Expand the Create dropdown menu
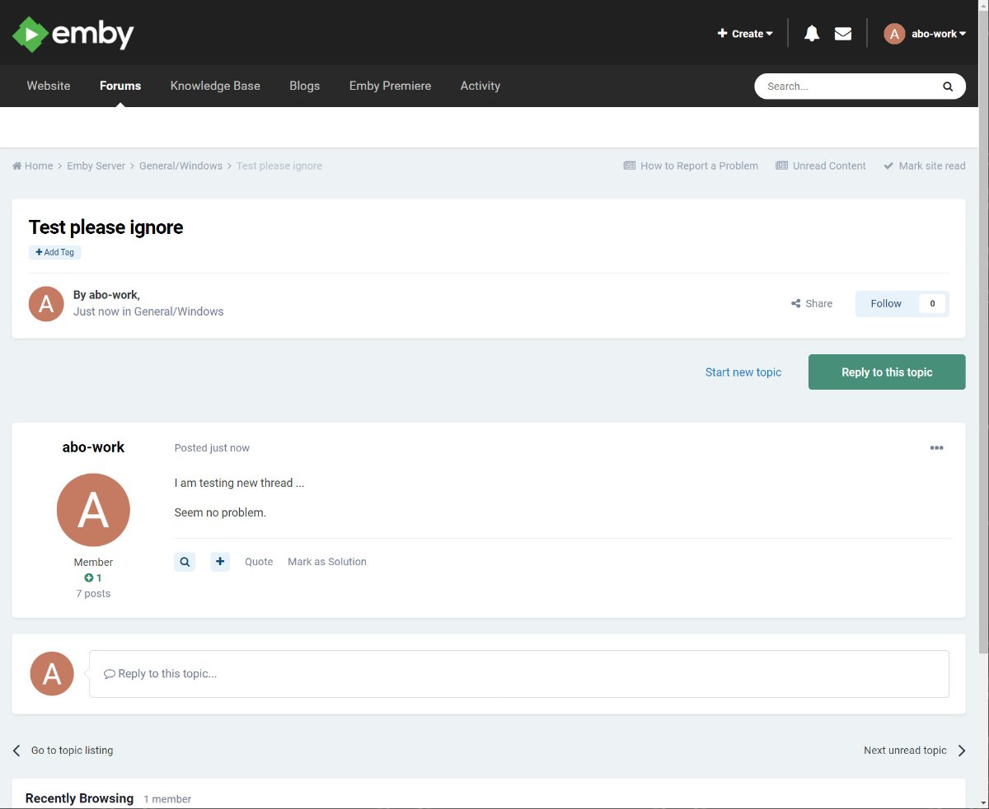Image resolution: width=989 pixels, height=809 pixels. coord(745,34)
